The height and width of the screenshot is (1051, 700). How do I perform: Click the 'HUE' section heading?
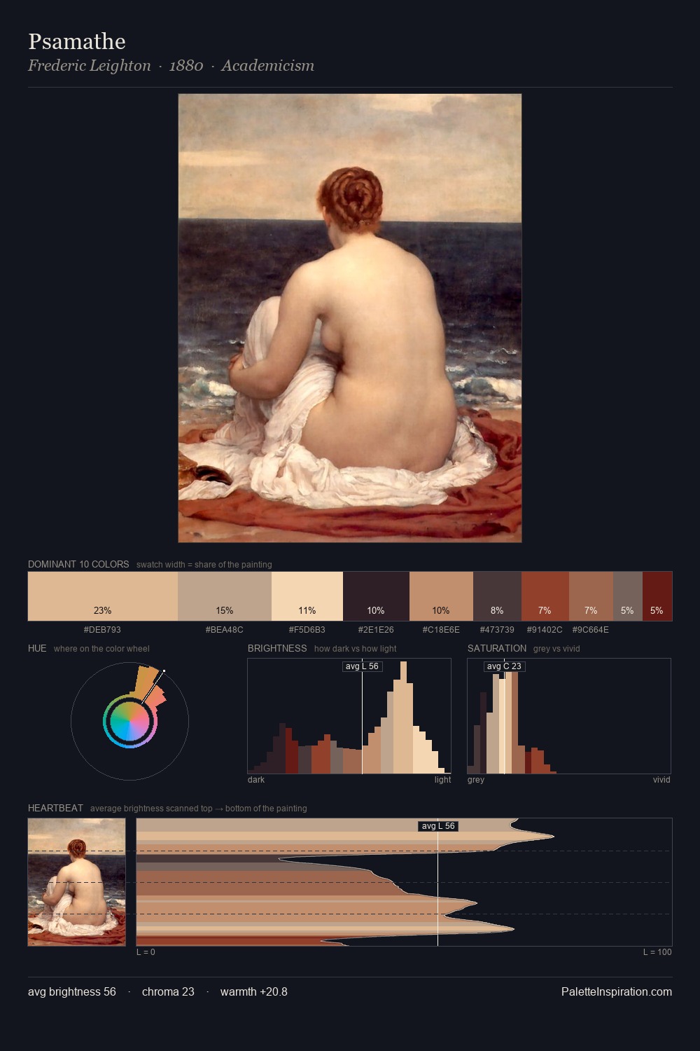point(37,648)
